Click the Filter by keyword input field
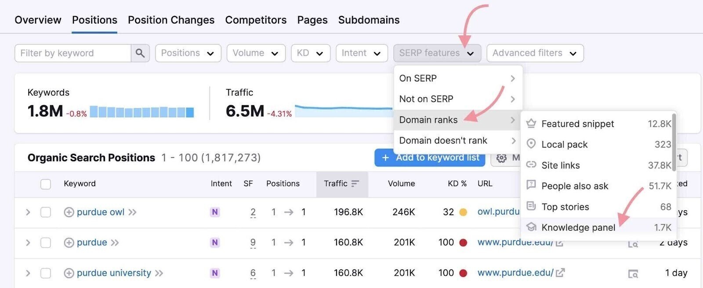 point(73,53)
